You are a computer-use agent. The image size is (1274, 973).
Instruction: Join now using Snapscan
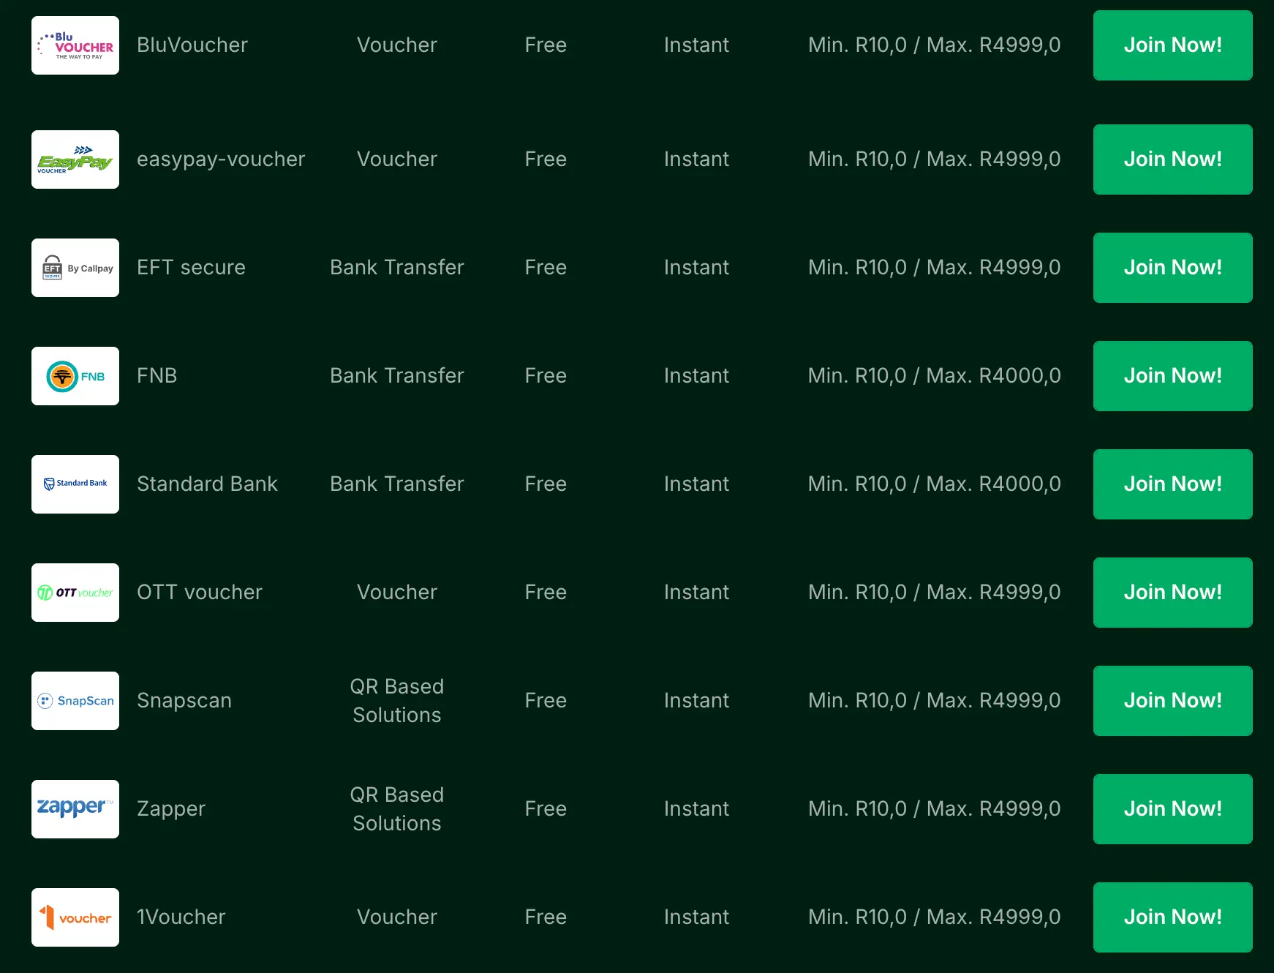[x=1172, y=701]
